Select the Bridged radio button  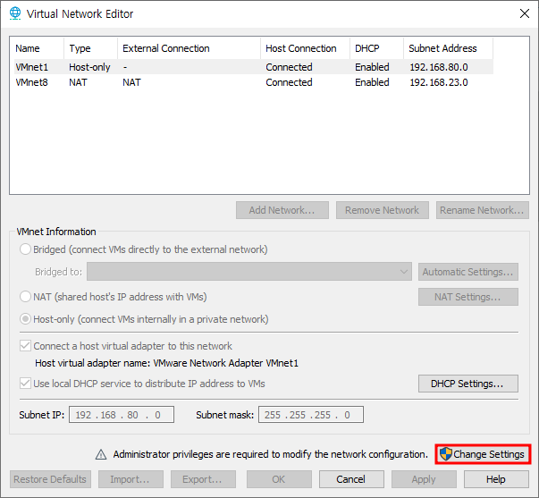25,249
